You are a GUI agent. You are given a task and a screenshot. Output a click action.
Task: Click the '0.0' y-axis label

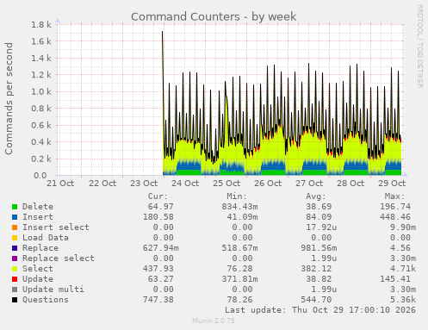[x=40, y=176]
